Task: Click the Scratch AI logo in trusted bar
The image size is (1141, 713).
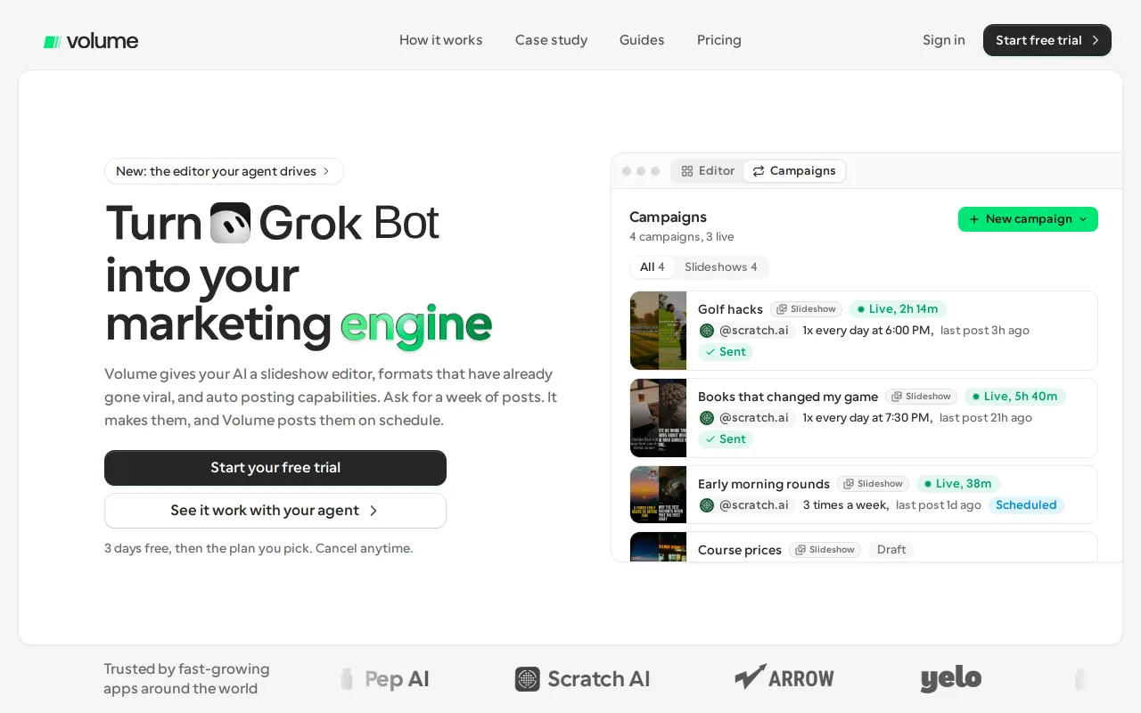Action: [582, 679]
